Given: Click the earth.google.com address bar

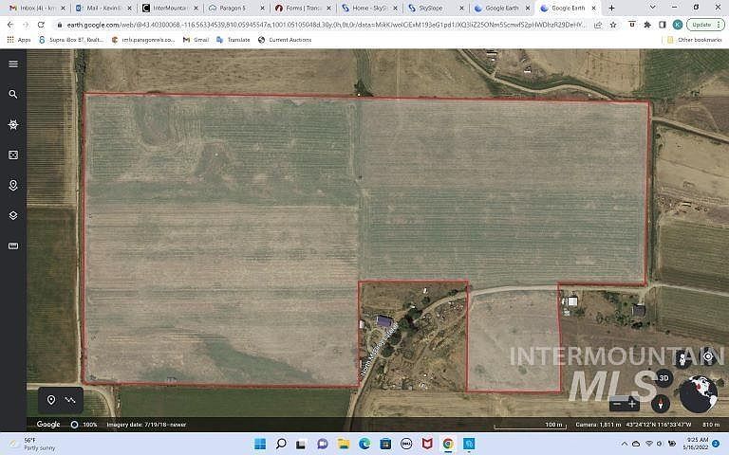Looking at the screenshot, I should pyautogui.click(x=326, y=25).
